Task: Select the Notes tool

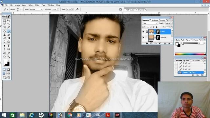Action: [x=5, y=53]
